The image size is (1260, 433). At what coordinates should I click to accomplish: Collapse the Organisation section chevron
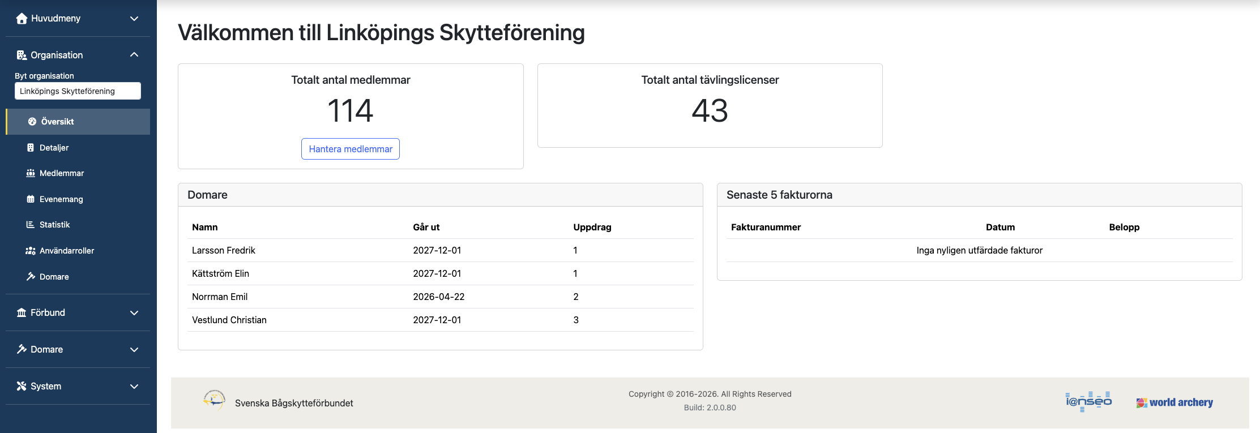coord(134,55)
